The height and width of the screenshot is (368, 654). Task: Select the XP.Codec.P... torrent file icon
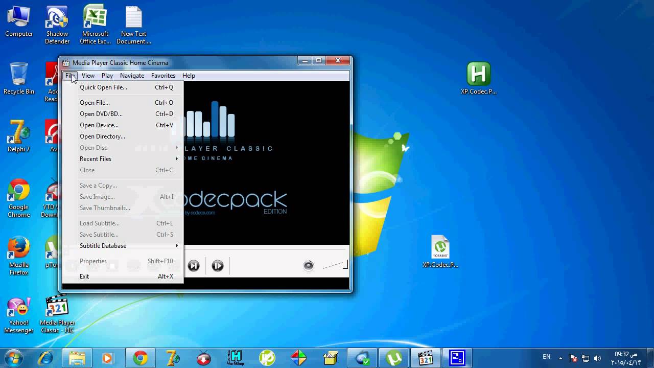[440, 251]
